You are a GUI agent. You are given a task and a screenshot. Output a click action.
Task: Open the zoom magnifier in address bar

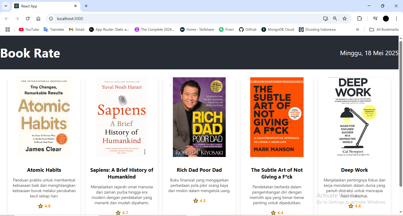click(x=335, y=19)
